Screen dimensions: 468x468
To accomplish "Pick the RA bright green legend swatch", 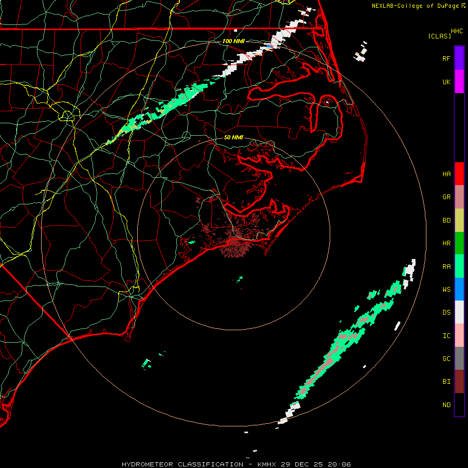I will coord(459,266).
